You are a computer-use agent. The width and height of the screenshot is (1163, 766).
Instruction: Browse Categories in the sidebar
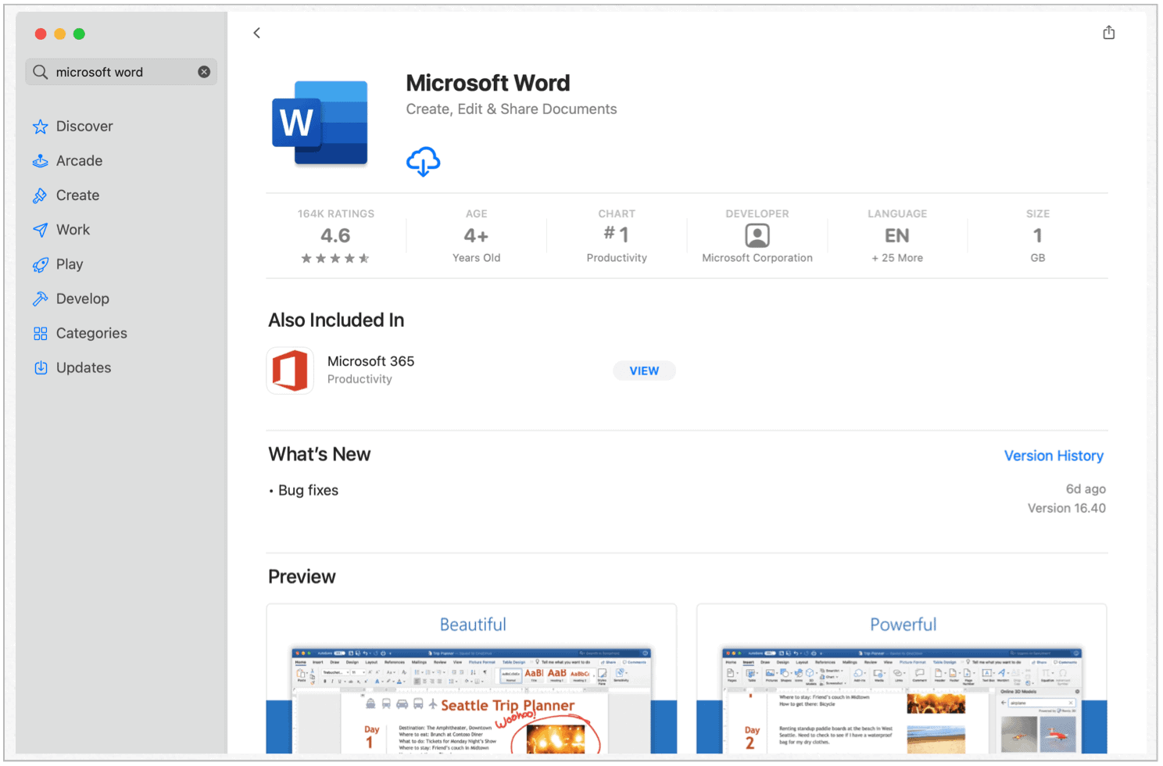click(x=91, y=333)
